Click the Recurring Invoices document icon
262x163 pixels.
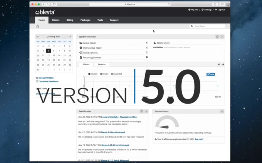point(81,58)
